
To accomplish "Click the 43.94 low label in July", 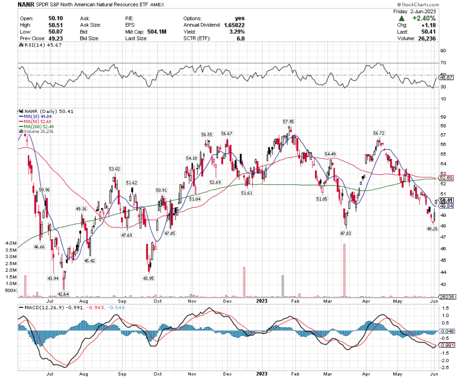I will click(53, 279).
